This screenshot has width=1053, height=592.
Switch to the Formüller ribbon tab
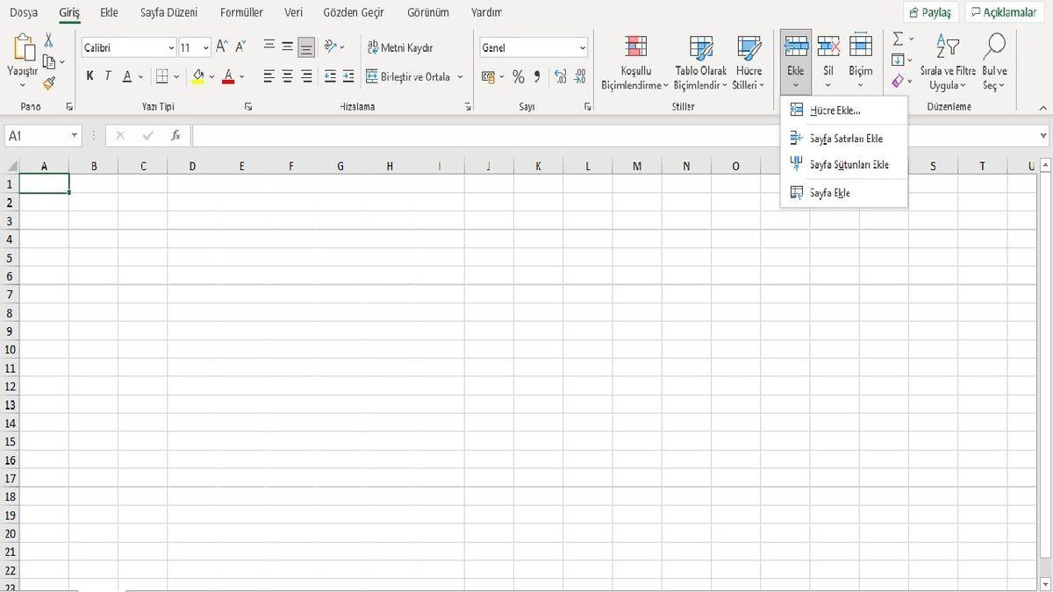pyautogui.click(x=241, y=12)
